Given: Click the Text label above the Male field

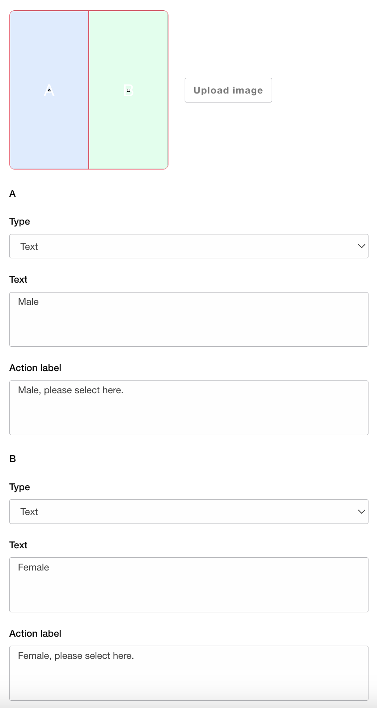Looking at the screenshot, I should point(18,280).
